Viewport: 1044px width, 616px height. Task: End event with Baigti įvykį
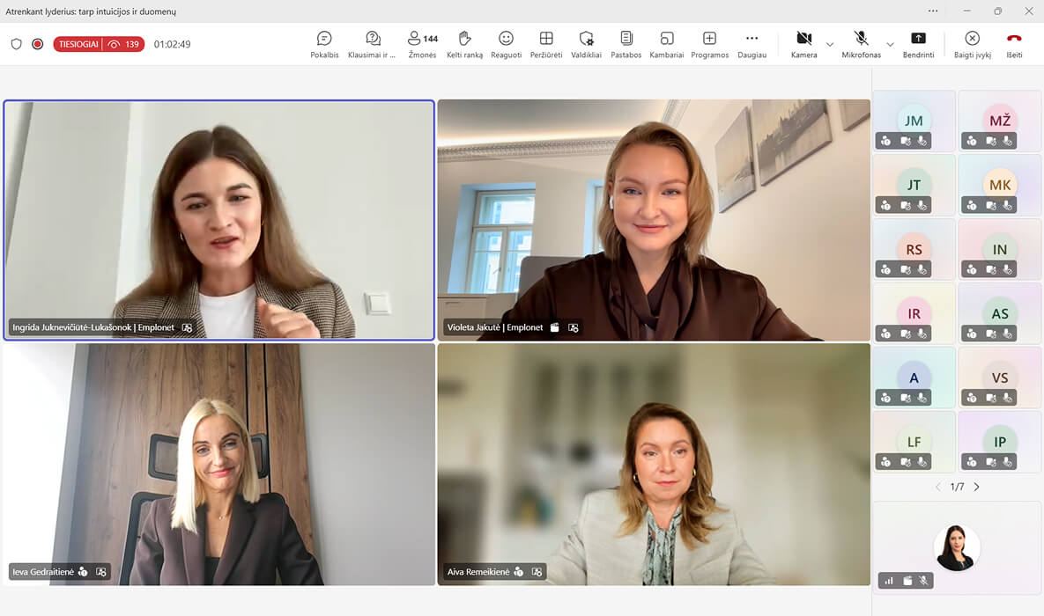click(x=972, y=45)
